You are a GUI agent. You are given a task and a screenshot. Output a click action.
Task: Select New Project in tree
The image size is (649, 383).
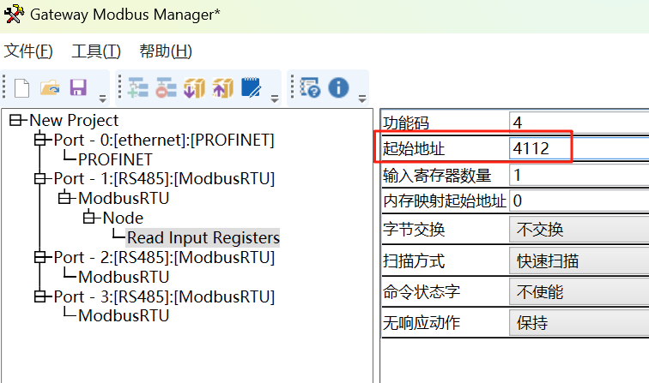click(x=74, y=120)
